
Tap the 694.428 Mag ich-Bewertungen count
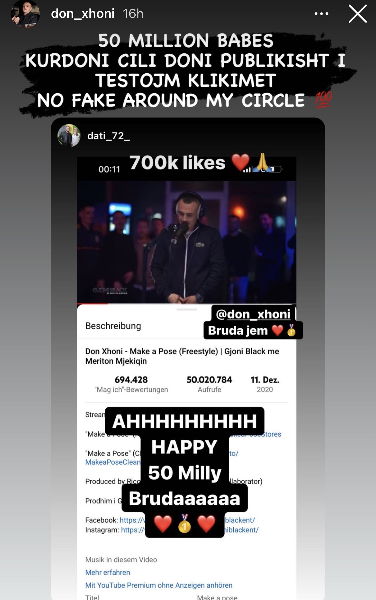point(131,384)
